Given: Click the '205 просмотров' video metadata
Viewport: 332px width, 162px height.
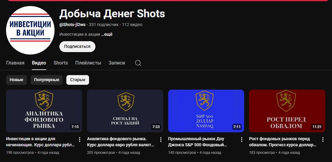Looking at the screenshot, I should point(101,153).
